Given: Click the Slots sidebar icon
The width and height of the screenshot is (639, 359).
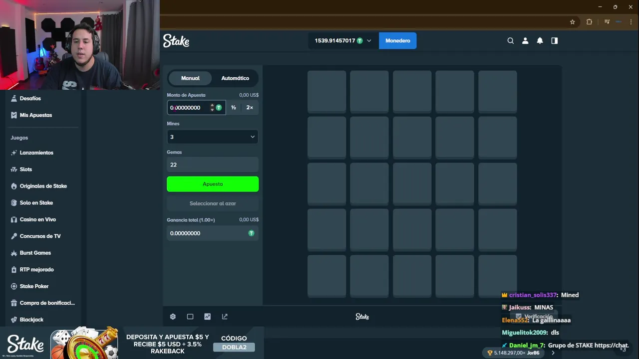Looking at the screenshot, I should tap(14, 170).
